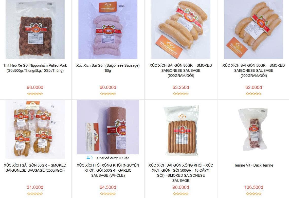The width and height of the screenshot is (289, 198).
Task: Click the chat support icon
Action: pos(89,157)
